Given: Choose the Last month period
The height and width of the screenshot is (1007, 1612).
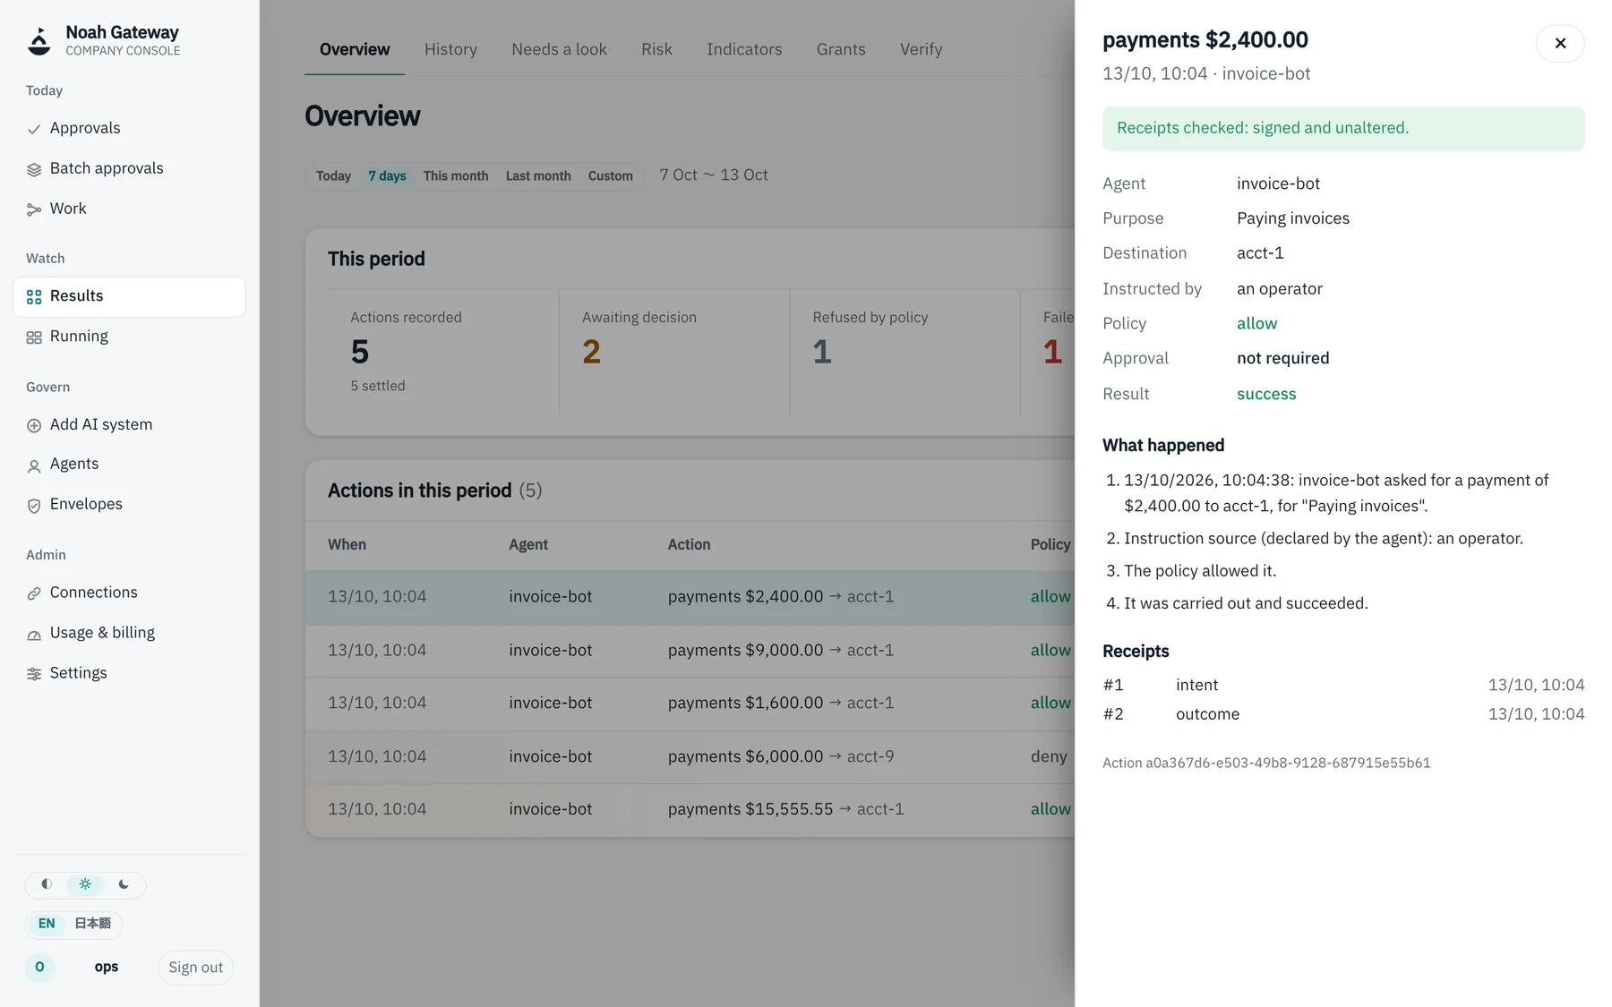Looking at the screenshot, I should 538,175.
